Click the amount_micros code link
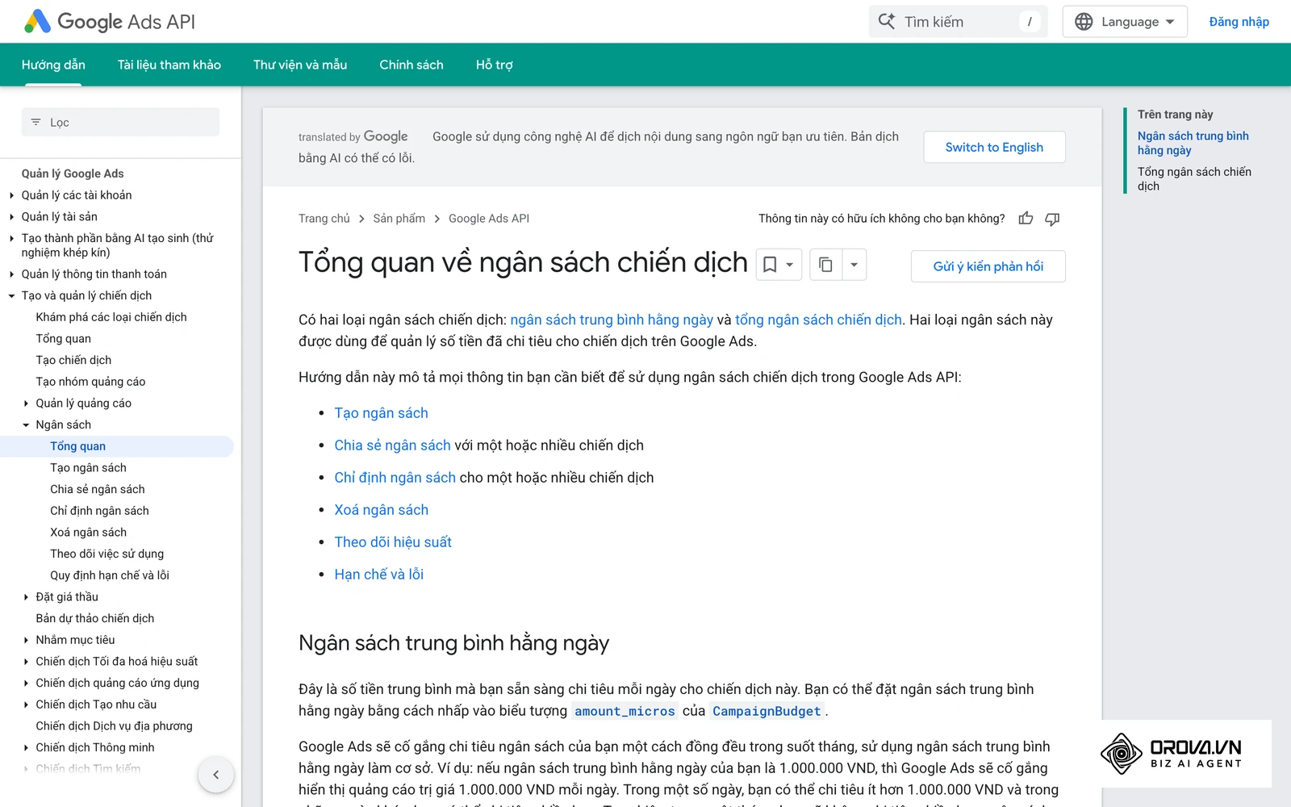Image resolution: width=1291 pixels, height=807 pixels. [625, 711]
